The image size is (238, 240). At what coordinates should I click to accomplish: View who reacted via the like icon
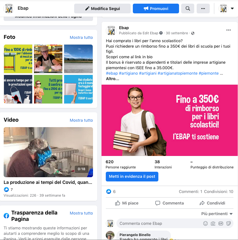click(109, 191)
